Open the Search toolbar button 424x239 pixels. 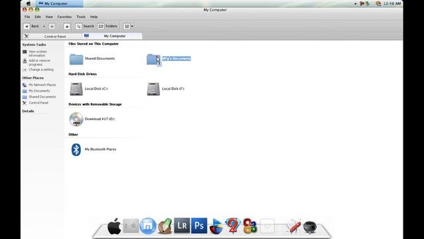pos(85,27)
